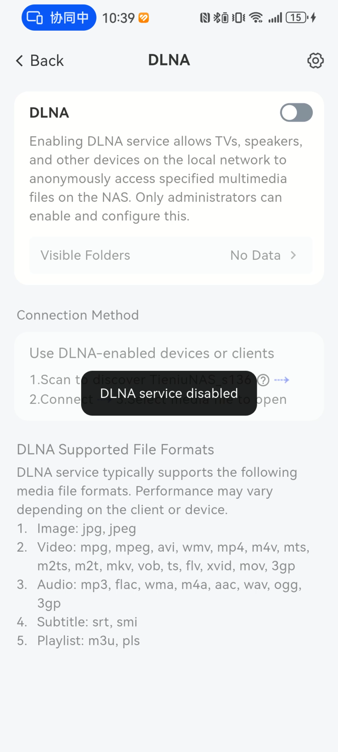
Task: Tap the vibrate mode status icon
Action: pyautogui.click(x=238, y=18)
